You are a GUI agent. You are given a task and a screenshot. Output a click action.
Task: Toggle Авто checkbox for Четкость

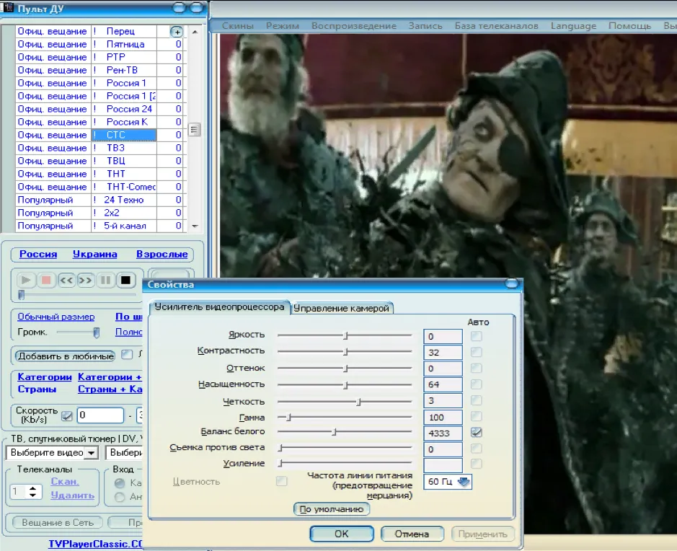(x=477, y=401)
